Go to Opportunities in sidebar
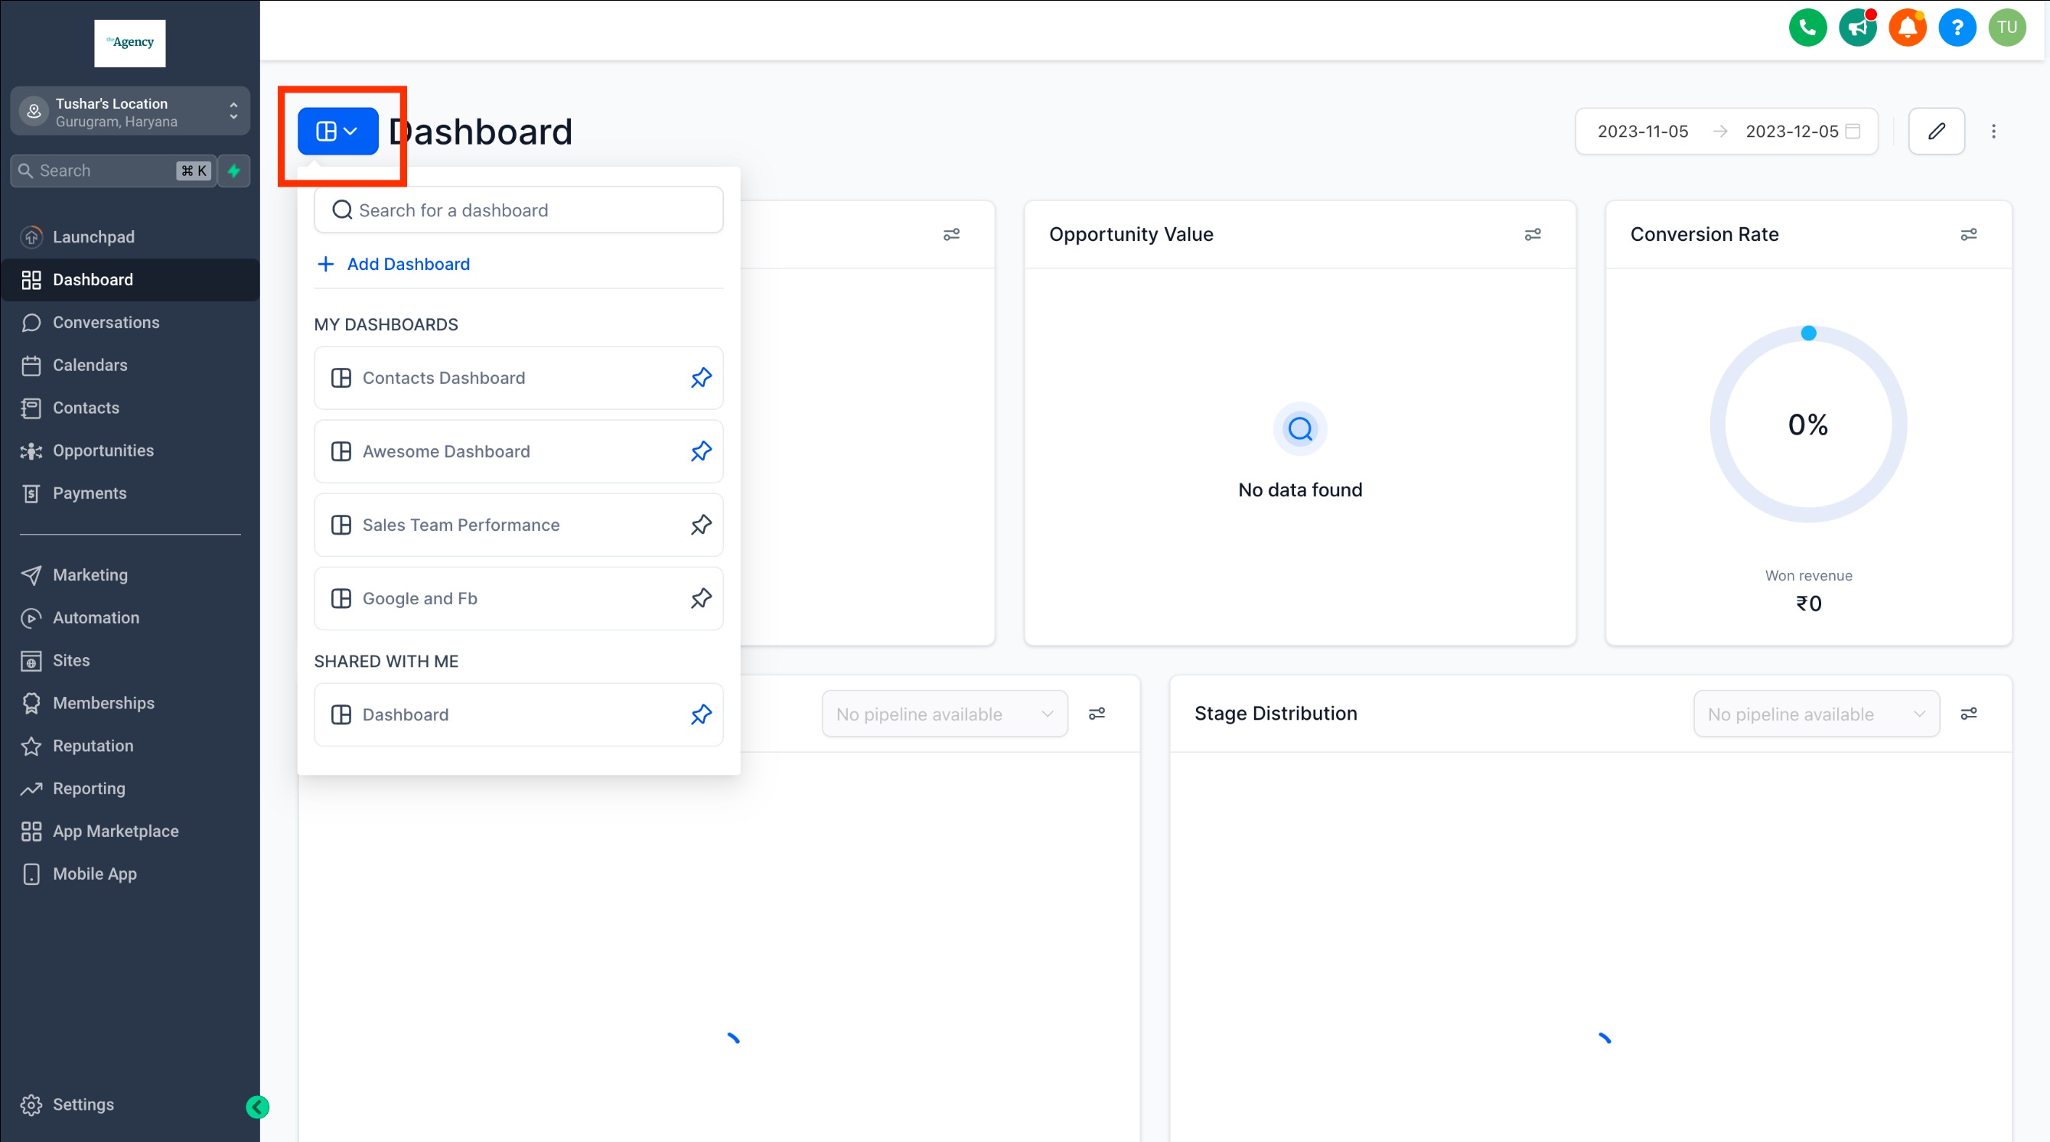Viewport: 2050px width, 1142px height. click(x=103, y=451)
